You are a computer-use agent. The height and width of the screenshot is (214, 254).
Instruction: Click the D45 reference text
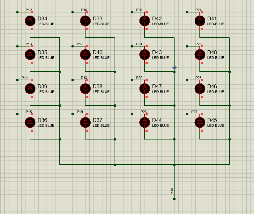[212, 120]
